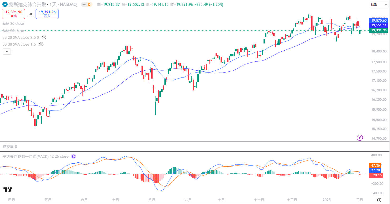Click the 五月 label on time axis
Viewport: 390px width, 204px height.
48,200
